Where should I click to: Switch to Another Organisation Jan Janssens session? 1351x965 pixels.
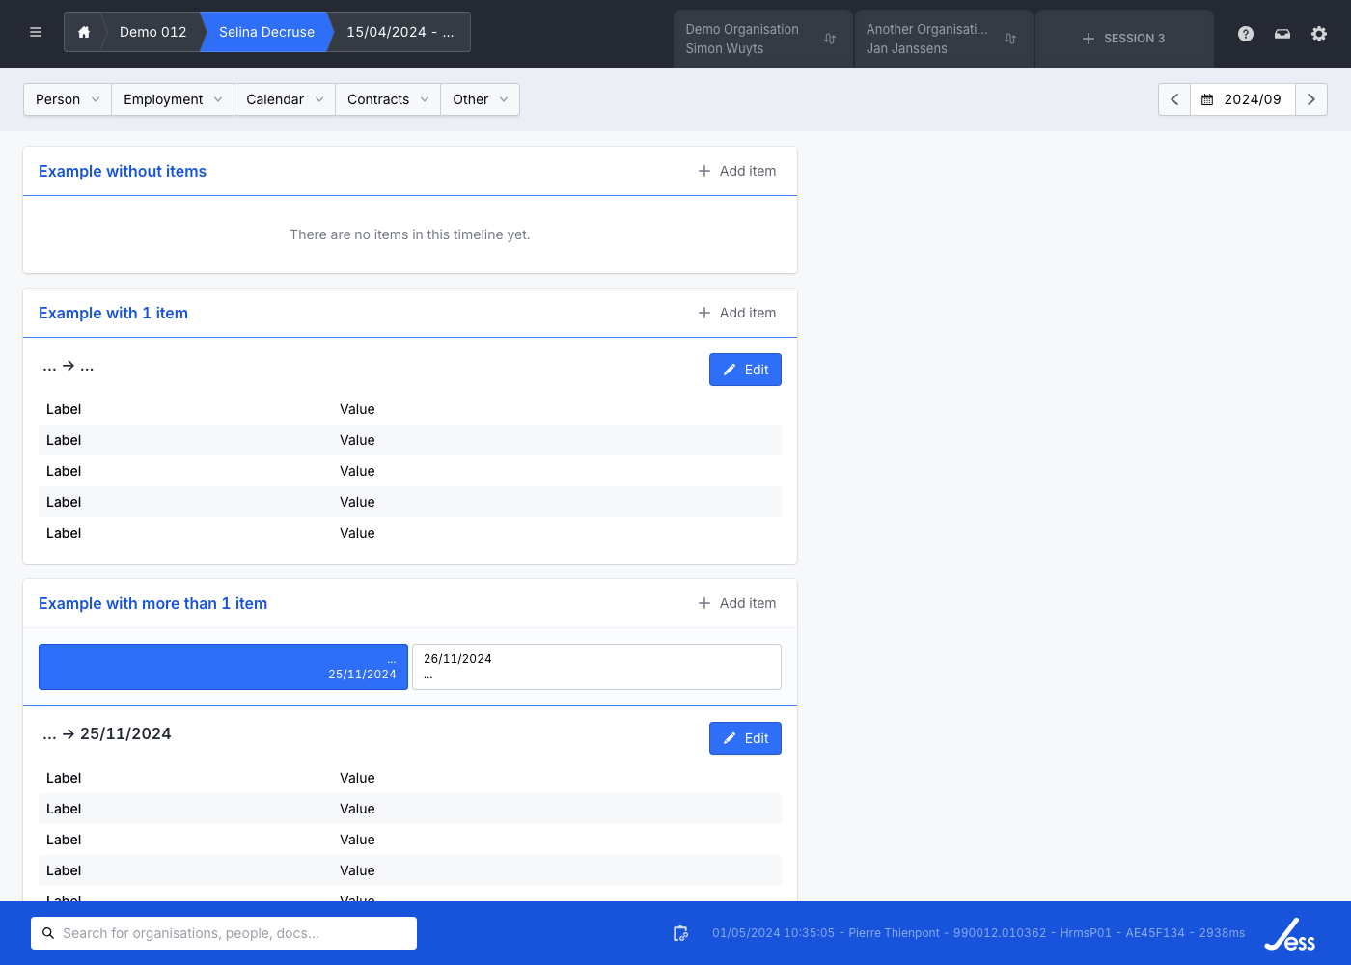942,39
